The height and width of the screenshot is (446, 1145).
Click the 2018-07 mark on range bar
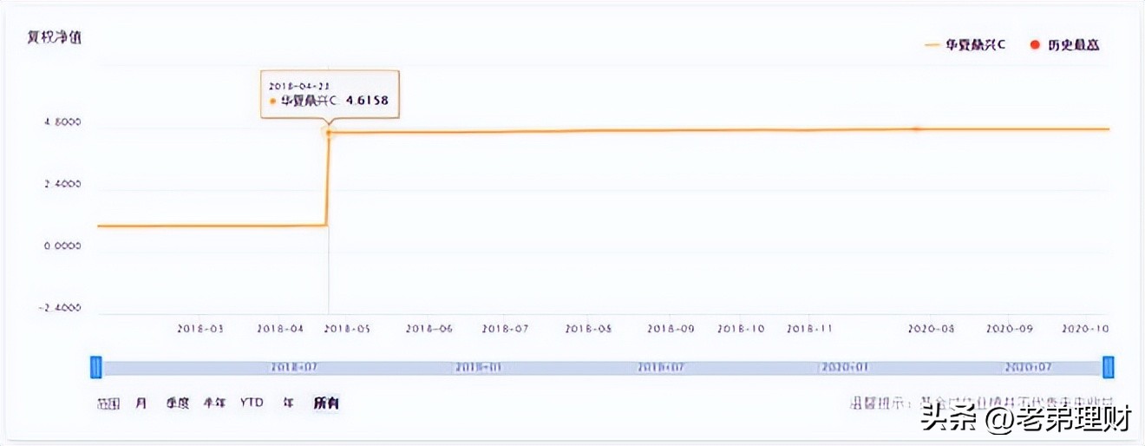(x=297, y=368)
